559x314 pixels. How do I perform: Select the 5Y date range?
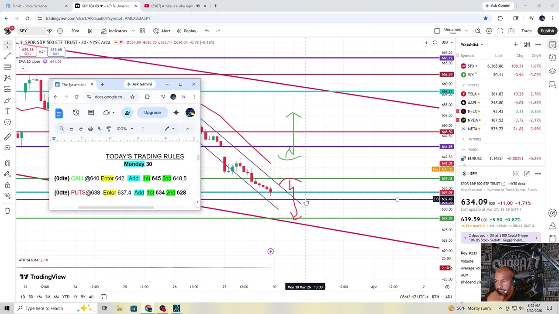point(83,297)
